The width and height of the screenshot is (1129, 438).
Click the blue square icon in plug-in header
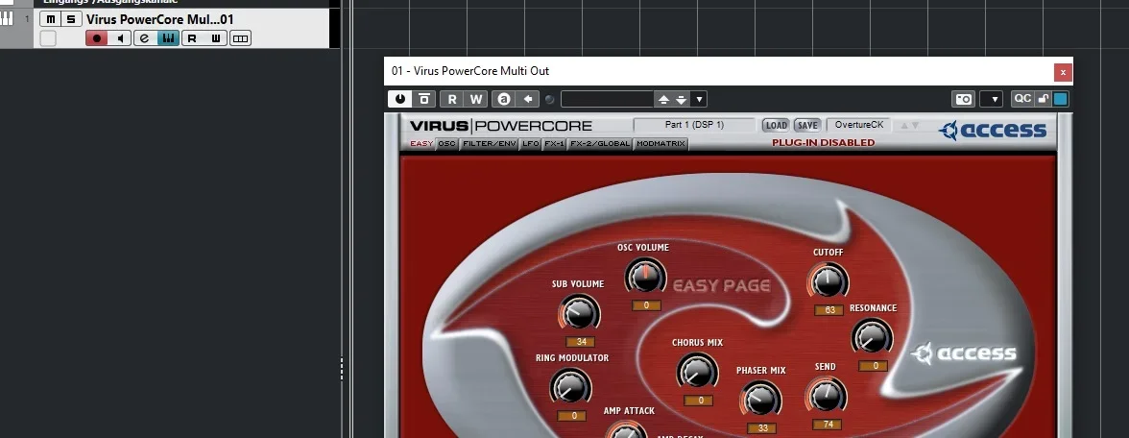pos(1060,99)
